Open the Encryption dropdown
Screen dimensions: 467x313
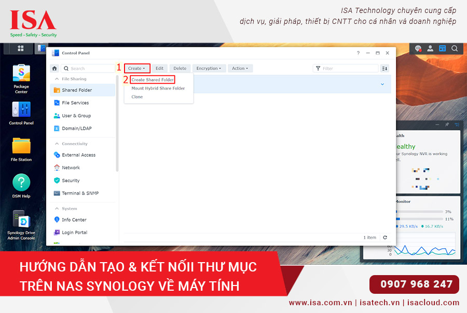coord(209,69)
